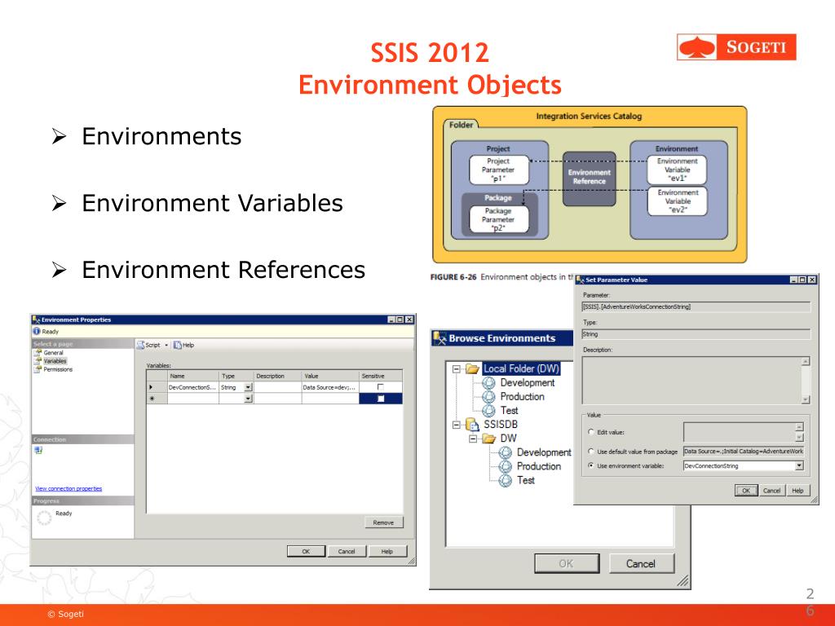Select the Edit value radio button
This screenshot has height=626, width=835.
590,432
